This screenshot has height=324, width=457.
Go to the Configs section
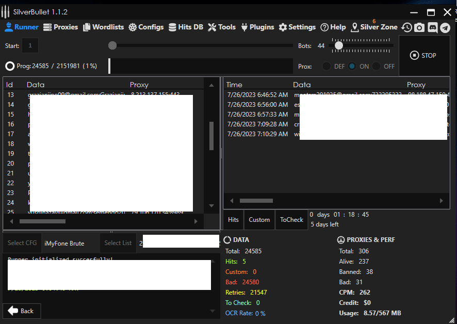[146, 27]
